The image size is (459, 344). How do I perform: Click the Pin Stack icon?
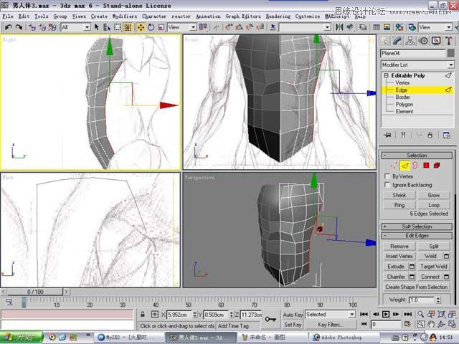coord(387,135)
